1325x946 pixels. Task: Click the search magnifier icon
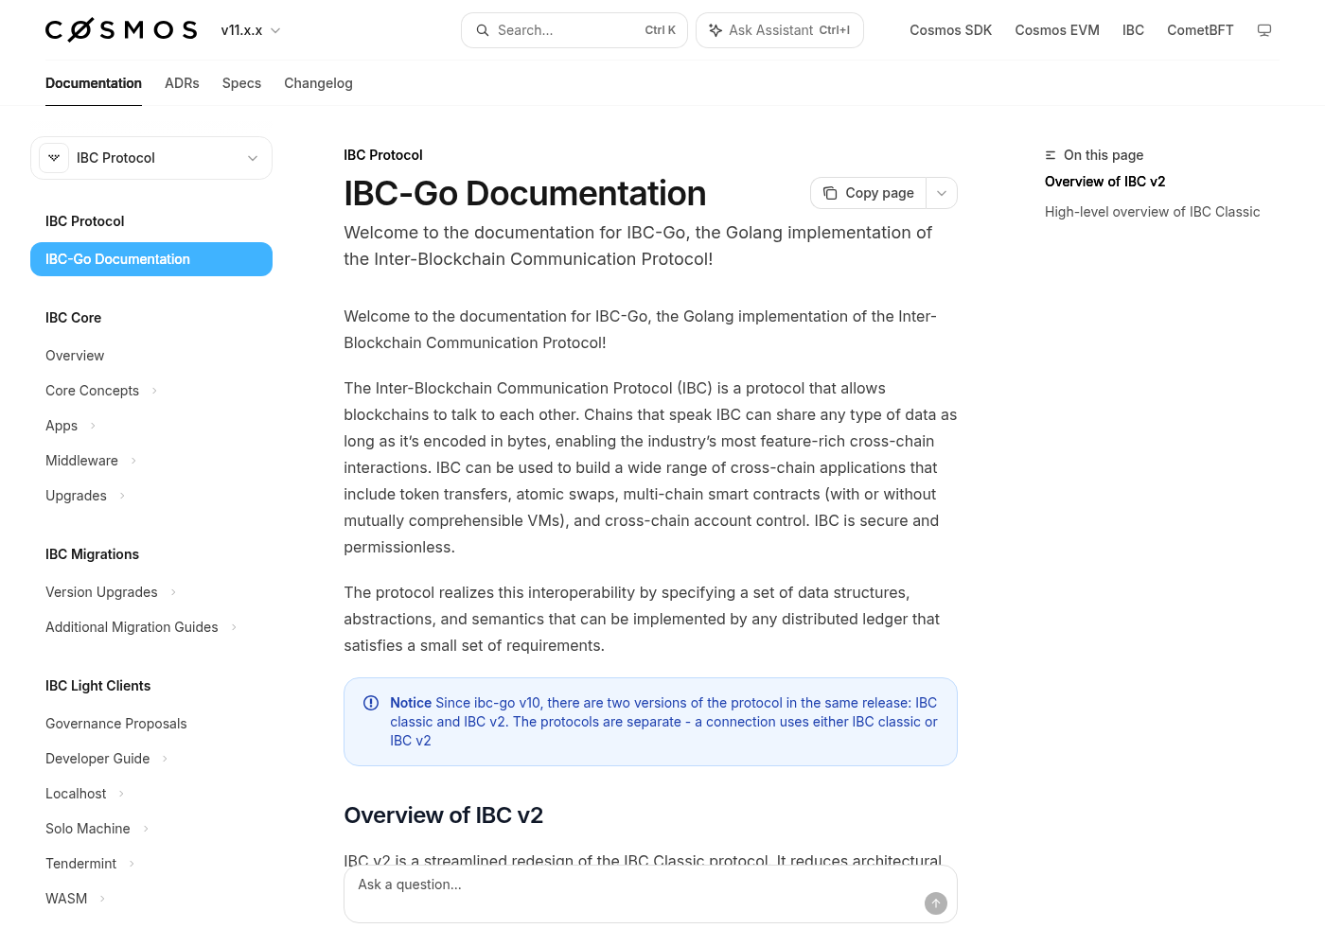click(483, 30)
